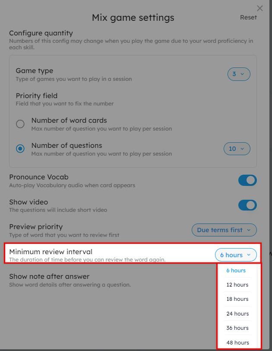Collapse the 6 hours interval dropdown
Image resolution: width=272 pixels, height=351 pixels.
(x=236, y=255)
